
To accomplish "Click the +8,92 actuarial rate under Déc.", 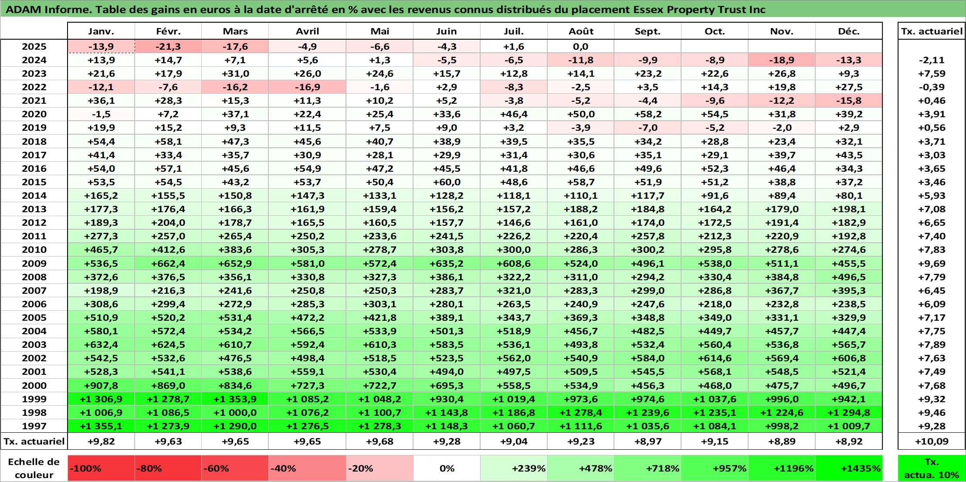I will (849, 441).
